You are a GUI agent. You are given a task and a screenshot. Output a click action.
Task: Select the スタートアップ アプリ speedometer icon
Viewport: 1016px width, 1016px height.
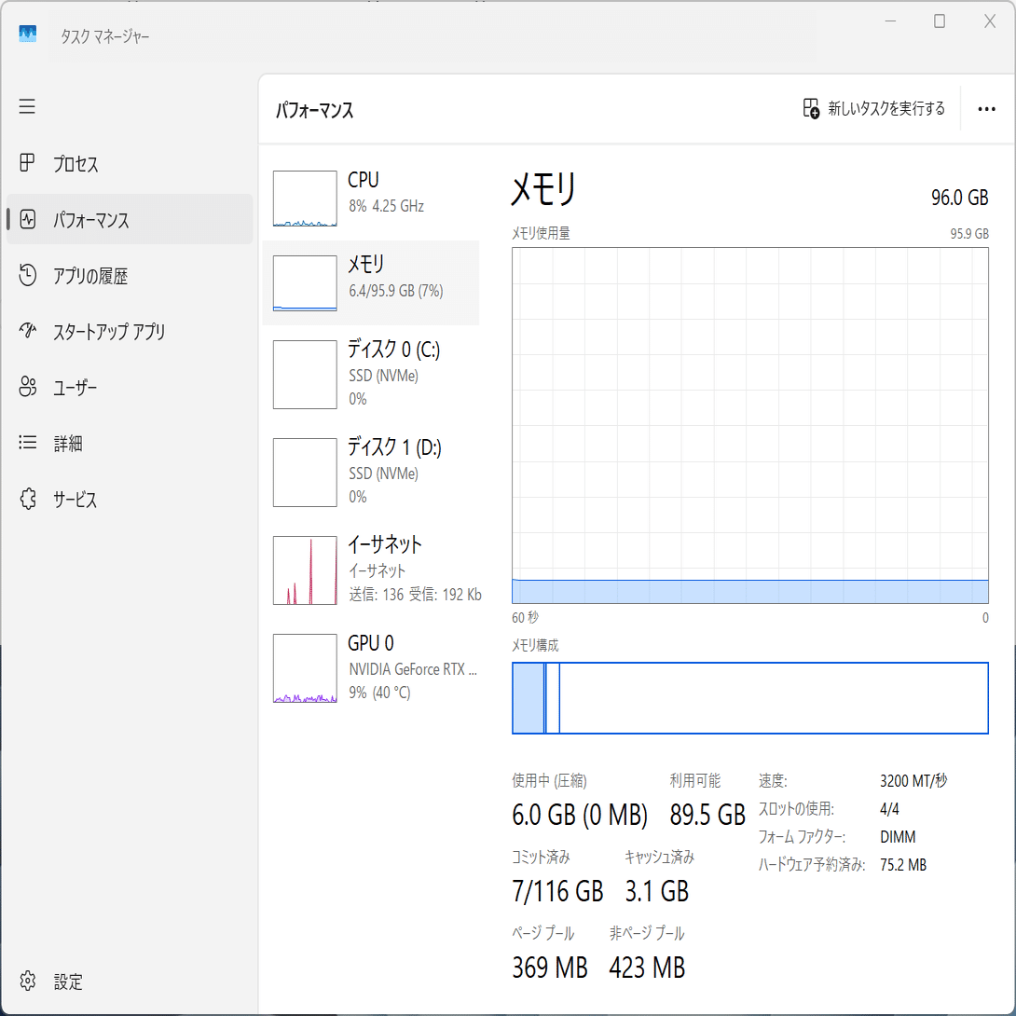(27, 331)
